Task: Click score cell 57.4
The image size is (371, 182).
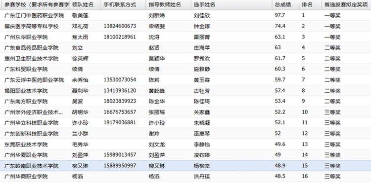Action: [x=280, y=90]
